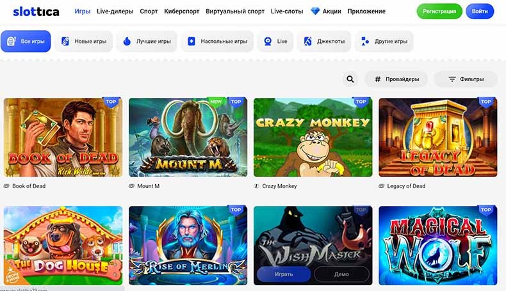Click the shapes icon in Другие игры
This screenshot has width=506, height=291.
coord(364,41)
